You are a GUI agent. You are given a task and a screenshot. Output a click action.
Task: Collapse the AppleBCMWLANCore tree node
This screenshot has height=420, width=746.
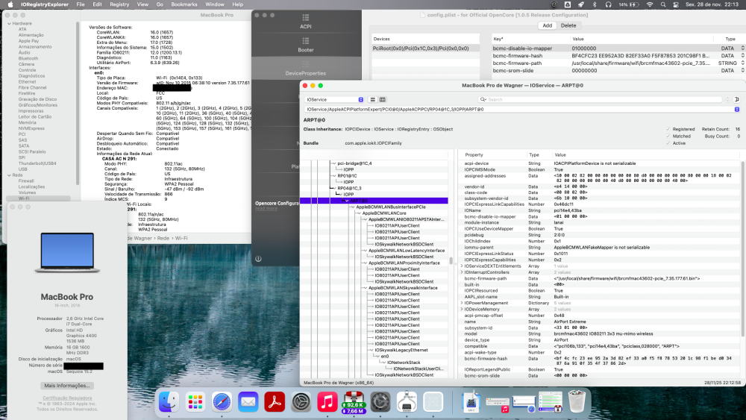point(359,213)
